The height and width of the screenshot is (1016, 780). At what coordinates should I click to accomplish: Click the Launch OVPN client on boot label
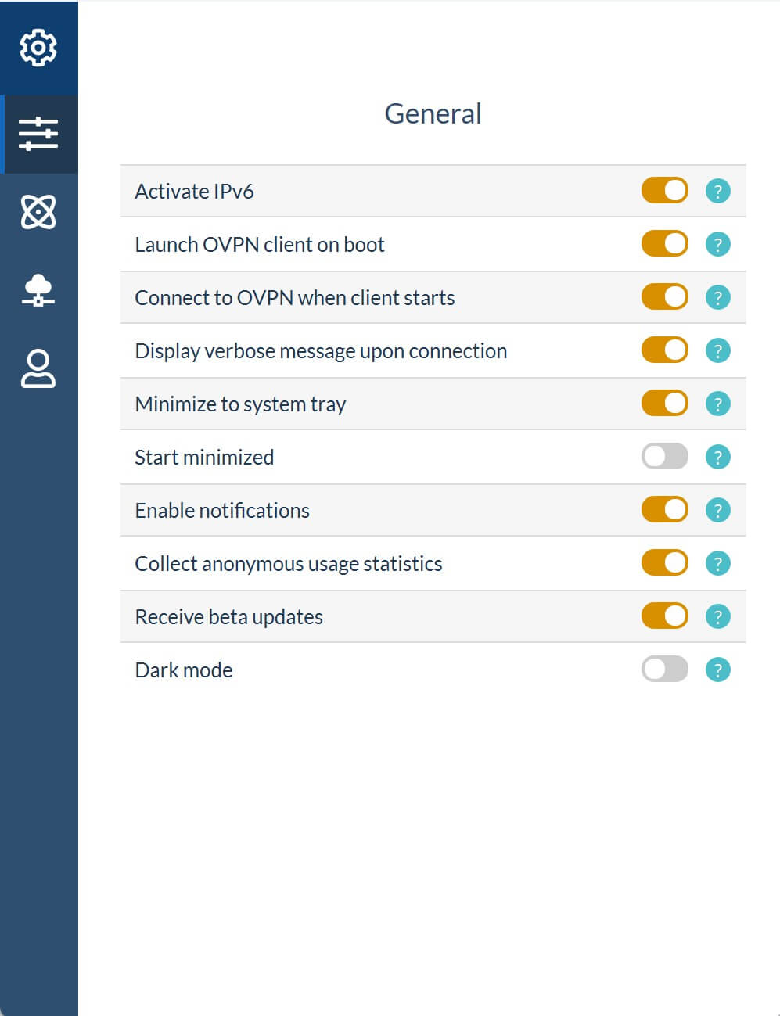(260, 245)
